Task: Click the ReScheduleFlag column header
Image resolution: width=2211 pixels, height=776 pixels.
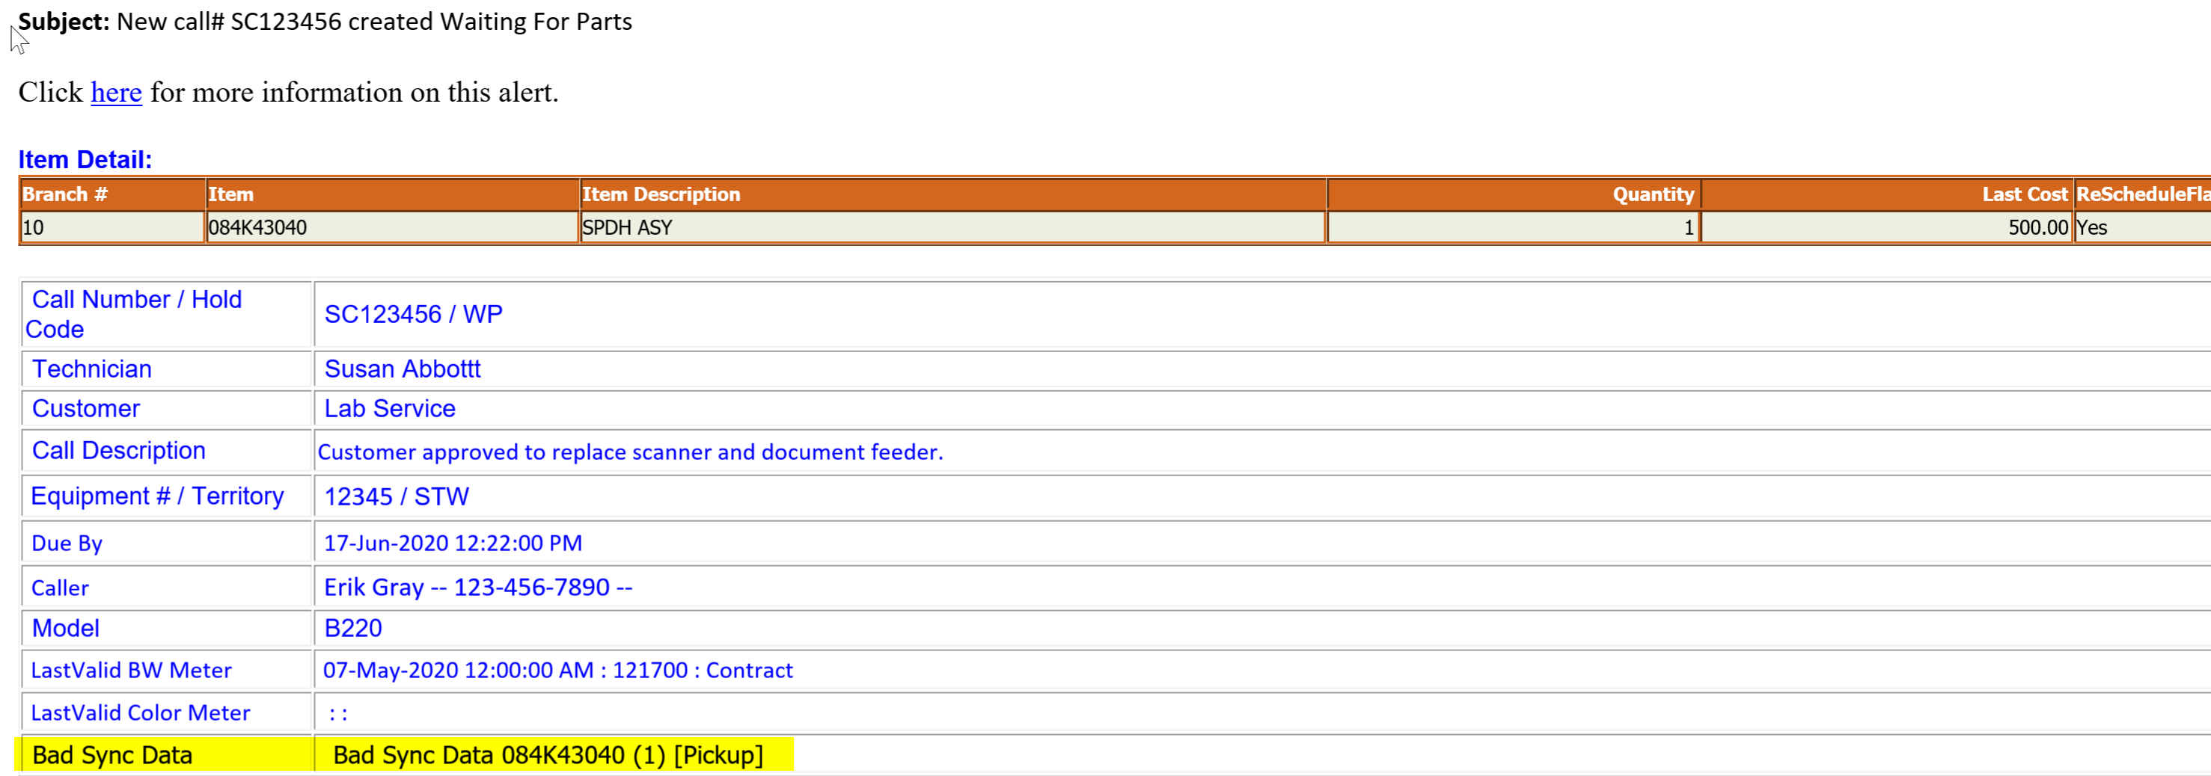Action: click(x=2143, y=194)
